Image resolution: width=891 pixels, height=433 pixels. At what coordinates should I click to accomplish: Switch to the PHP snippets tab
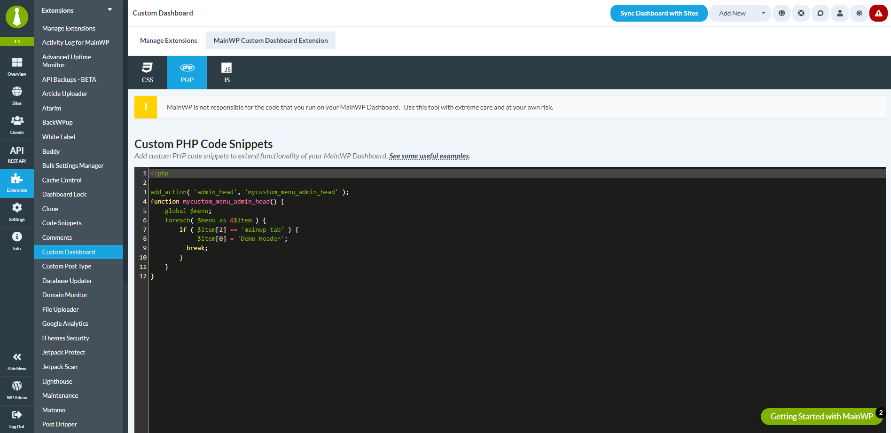[x=187, y=73]
